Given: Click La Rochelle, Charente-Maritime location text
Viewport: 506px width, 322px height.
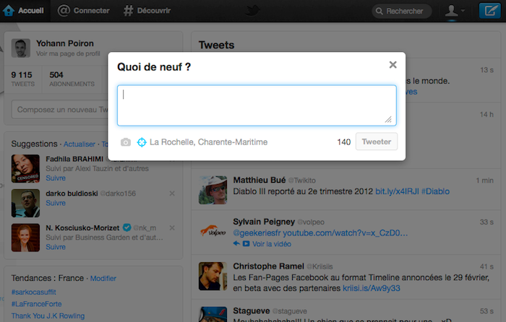Looking at the screenshot, I should pyautogui.click(x=208, y=142).
